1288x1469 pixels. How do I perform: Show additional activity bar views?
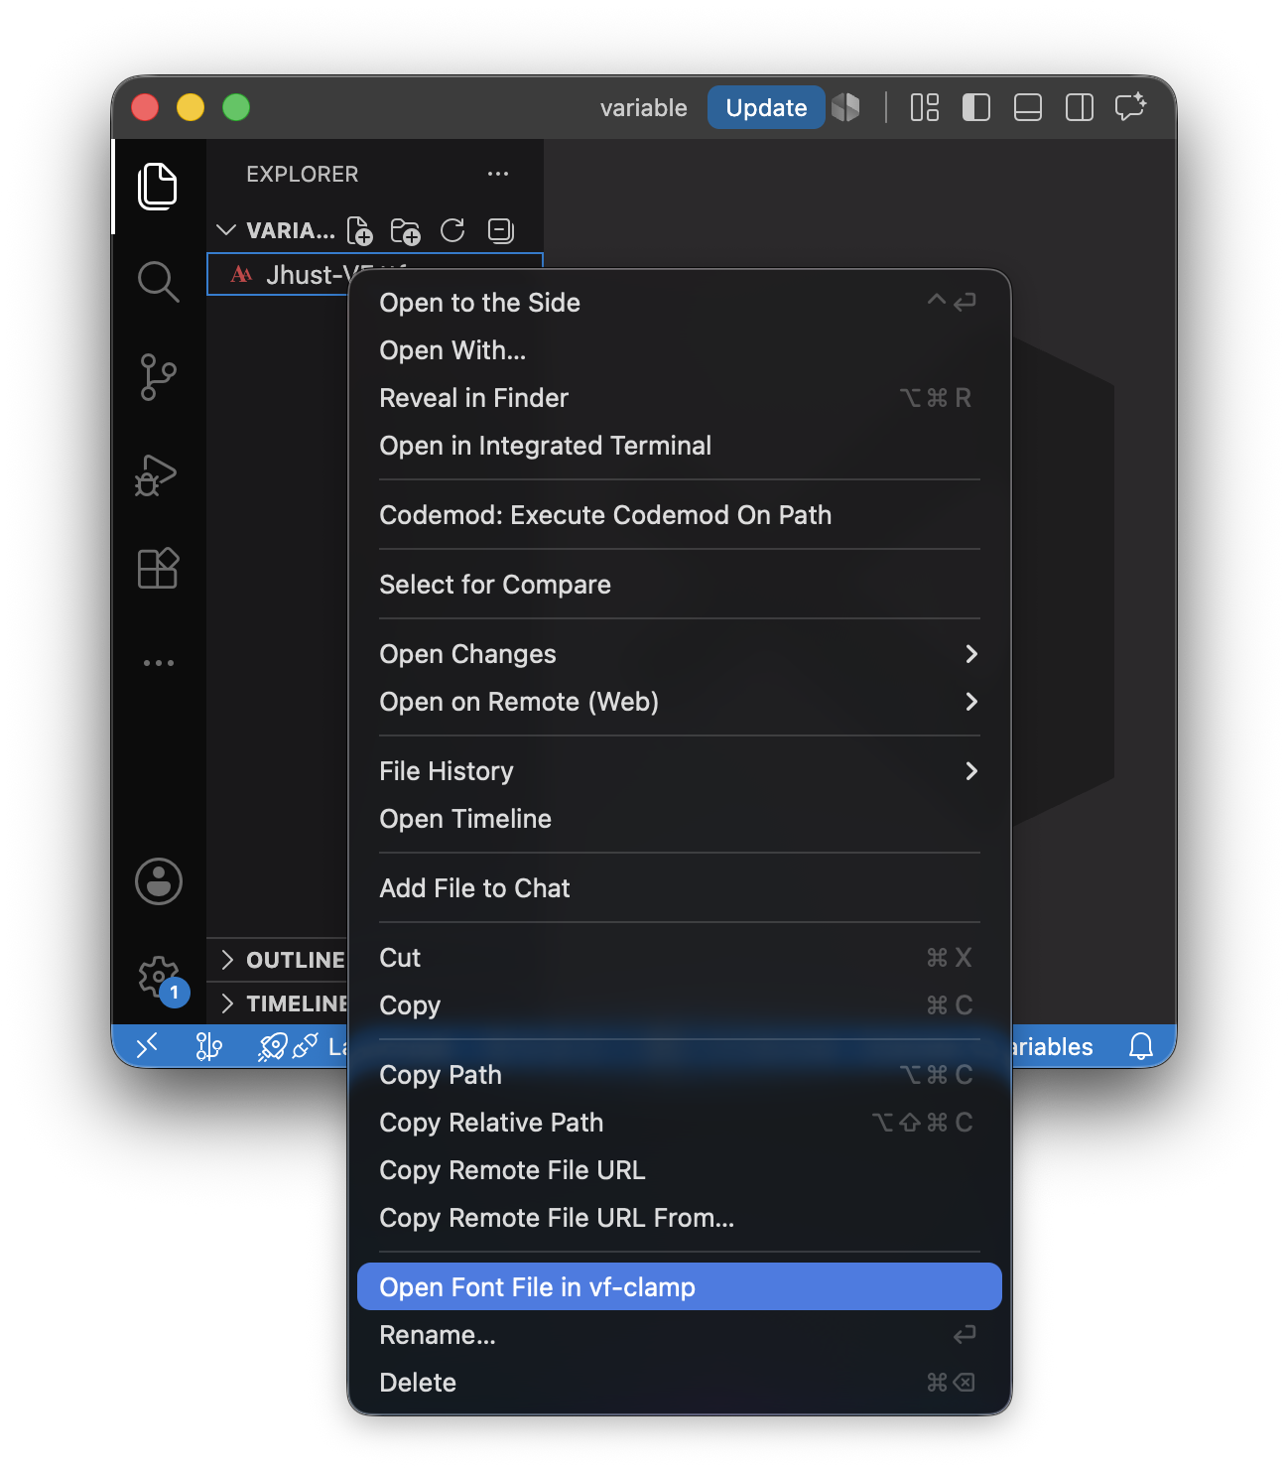(159, 662)
